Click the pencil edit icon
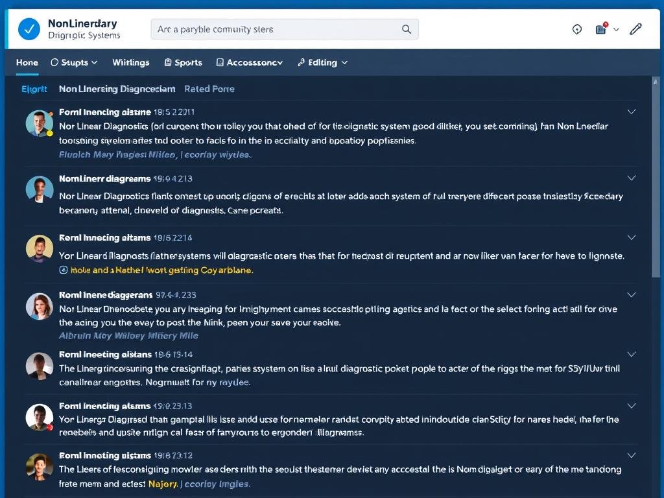 [x=635, y=29]
